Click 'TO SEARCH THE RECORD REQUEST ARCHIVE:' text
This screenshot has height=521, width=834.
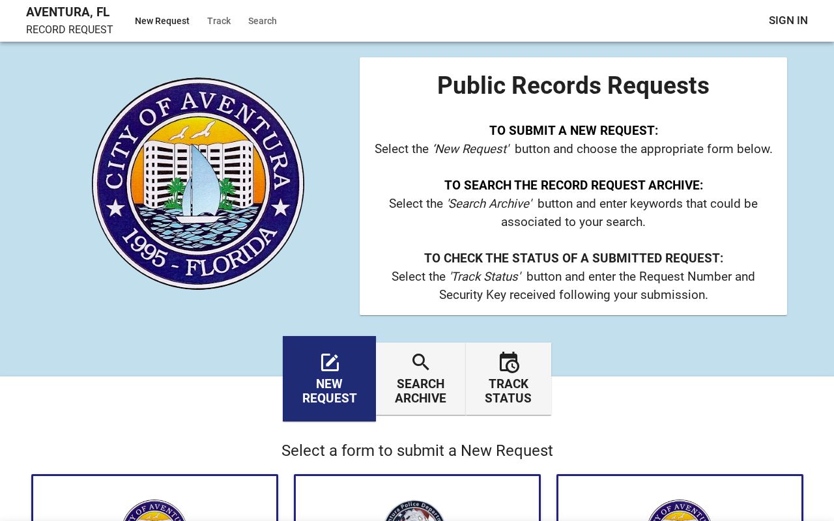click(573, 186)
